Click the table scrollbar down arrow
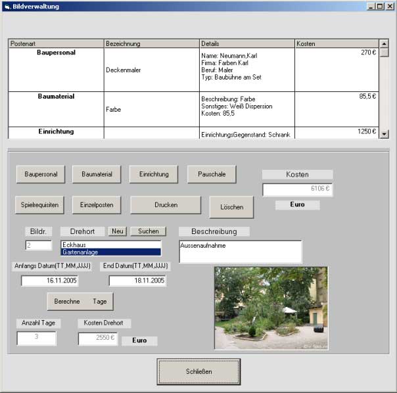 (385, 134)
